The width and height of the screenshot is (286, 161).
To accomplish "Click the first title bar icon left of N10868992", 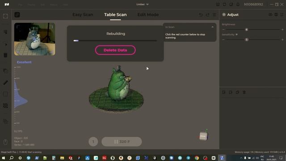I will click(218, 4).
